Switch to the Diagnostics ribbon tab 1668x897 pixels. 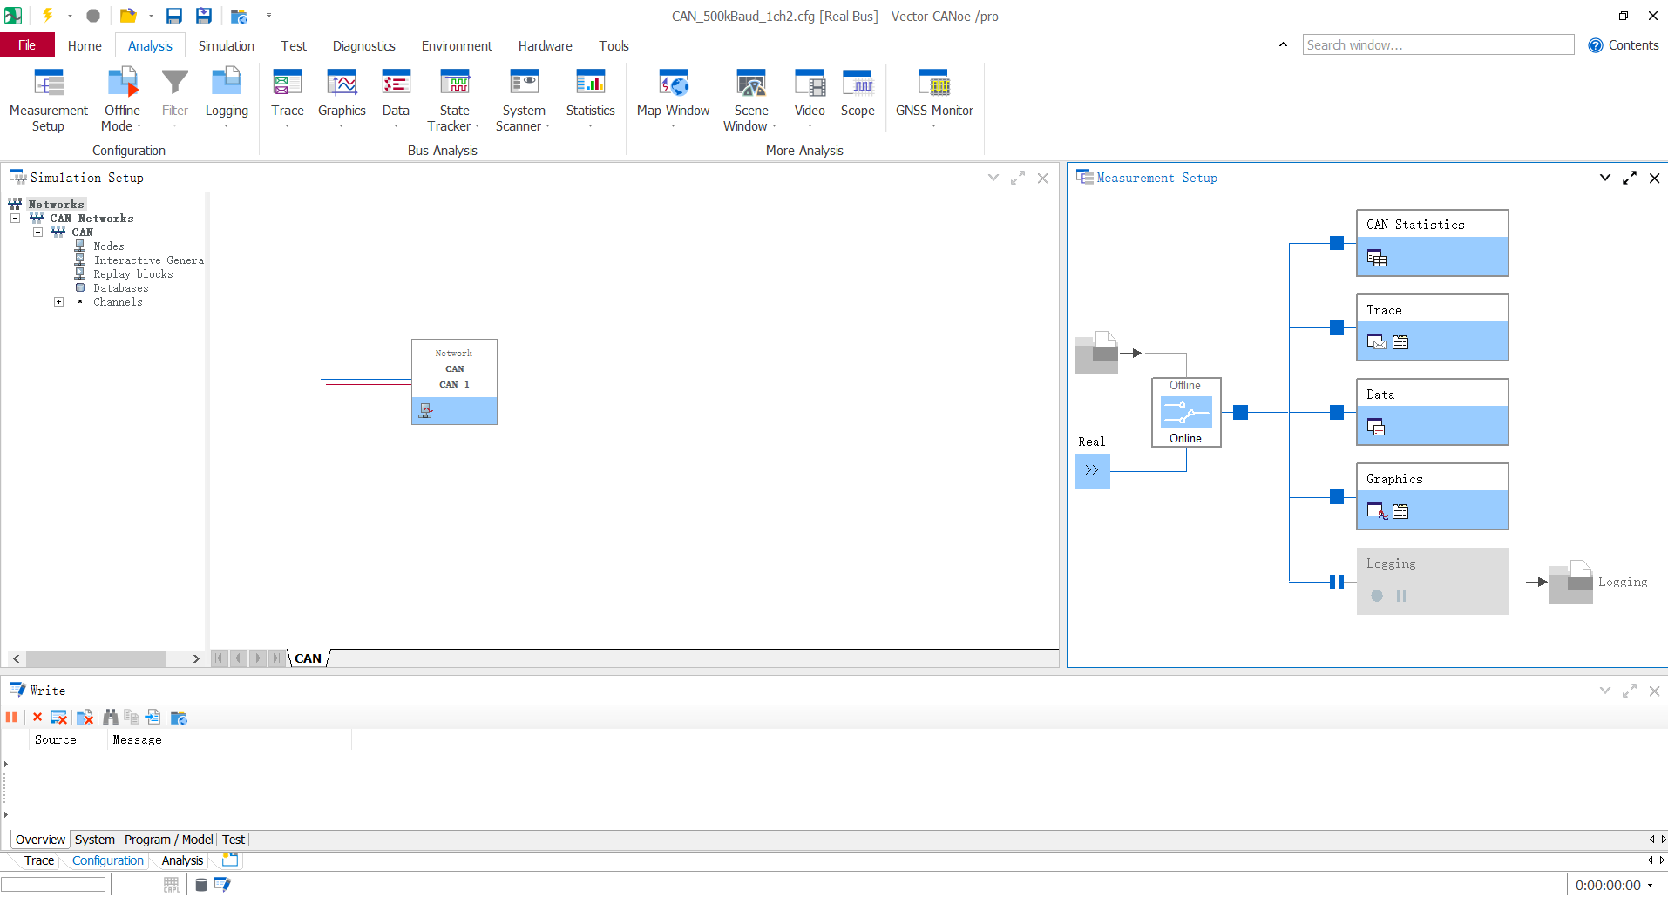point(363,45)
